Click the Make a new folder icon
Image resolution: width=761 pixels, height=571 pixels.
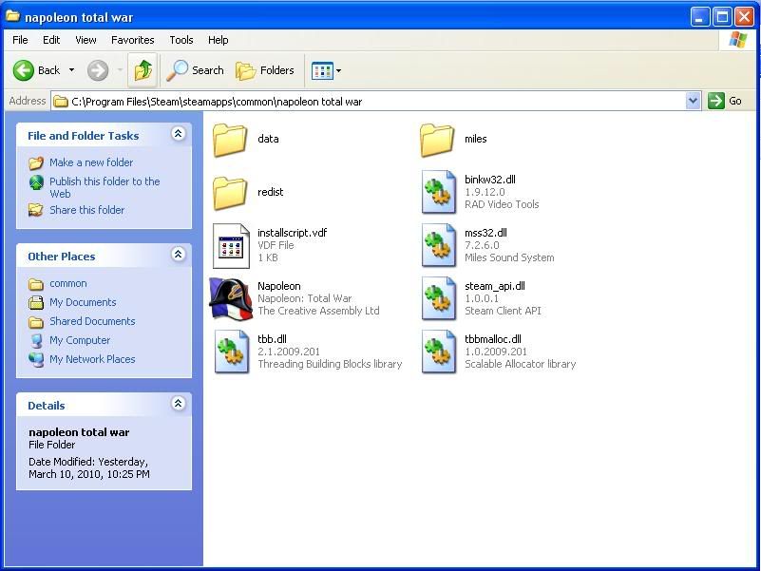[36, 162]
